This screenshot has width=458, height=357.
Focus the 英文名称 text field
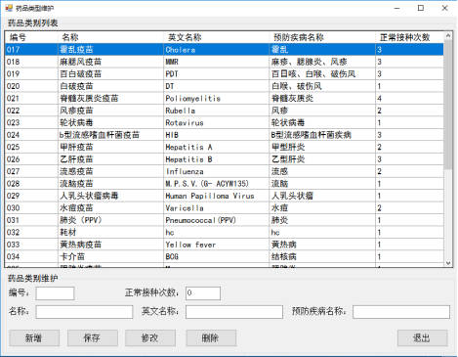click(234, 312)
